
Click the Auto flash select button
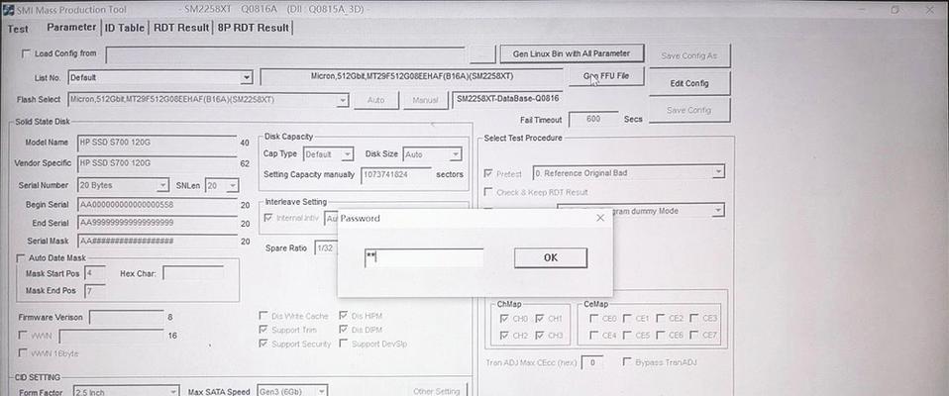tap(375, 100)
